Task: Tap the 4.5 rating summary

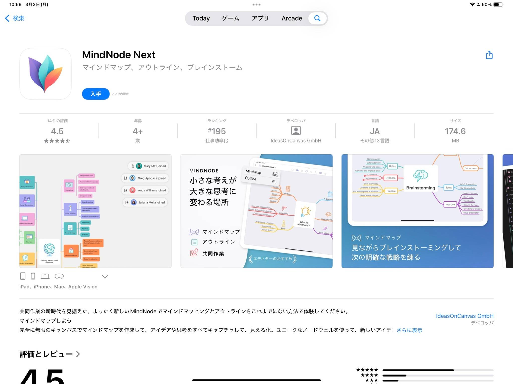Action: tap(57, 131)
